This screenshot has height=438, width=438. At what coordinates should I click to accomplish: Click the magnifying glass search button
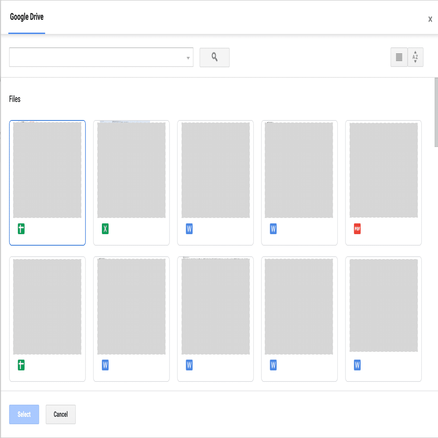(x=214, y=57)
